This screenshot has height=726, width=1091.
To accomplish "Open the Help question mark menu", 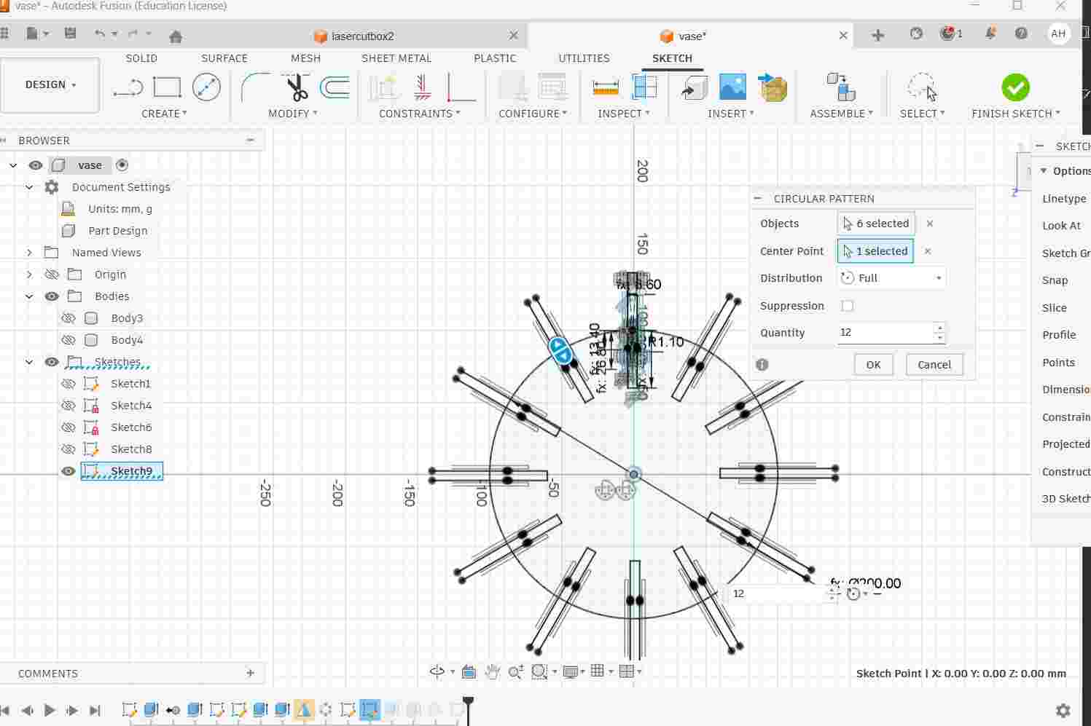I will pos(1021,33).
